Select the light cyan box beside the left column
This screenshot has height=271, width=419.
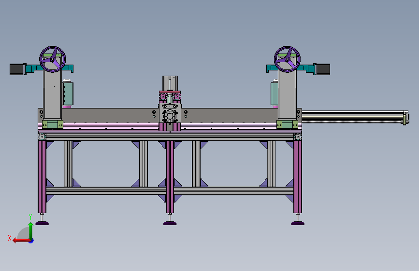click(x=68, y=94)
